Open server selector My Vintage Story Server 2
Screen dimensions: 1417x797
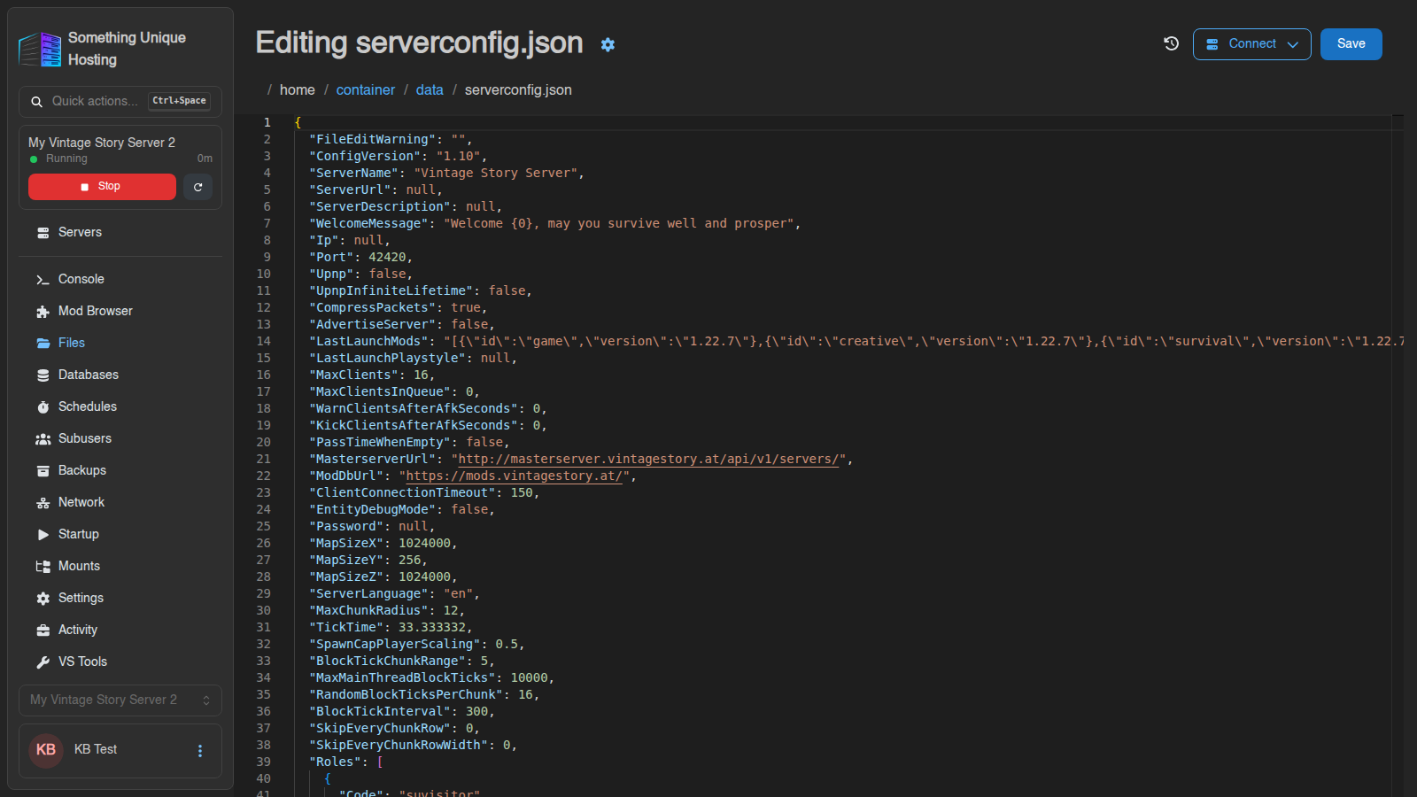coord(120,700)
